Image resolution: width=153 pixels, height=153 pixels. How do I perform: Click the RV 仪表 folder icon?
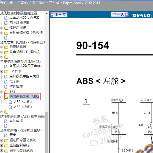(6, 72)
